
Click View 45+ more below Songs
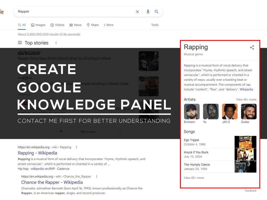pyautogui.click(x=194, y=178)
